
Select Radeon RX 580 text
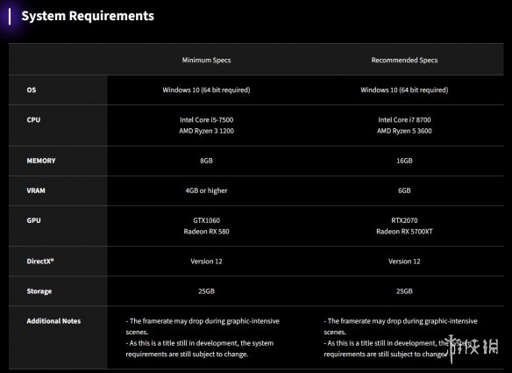point(206,232)
